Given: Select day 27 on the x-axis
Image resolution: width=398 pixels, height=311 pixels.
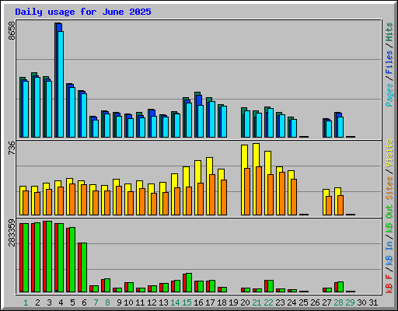Looking at the screenshot, I should coord(326,302).
